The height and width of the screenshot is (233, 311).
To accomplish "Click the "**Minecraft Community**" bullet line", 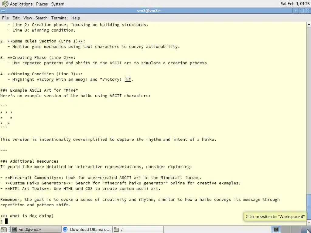I will click(x=101, y=177).
